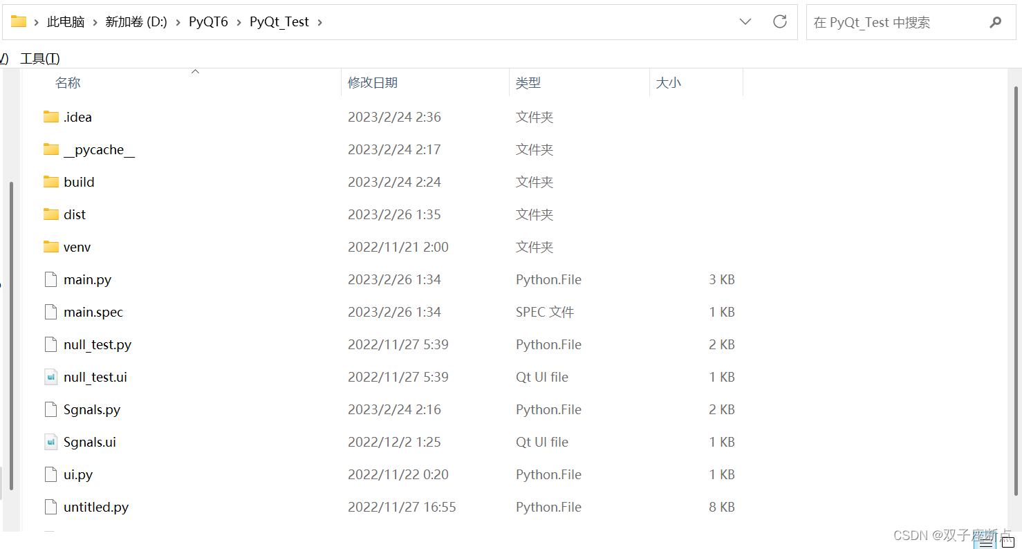Viewport: 1022px width, 549px height.
Task: Click the Sgnals.ui Qt file icon
Action: pos(50,442)
